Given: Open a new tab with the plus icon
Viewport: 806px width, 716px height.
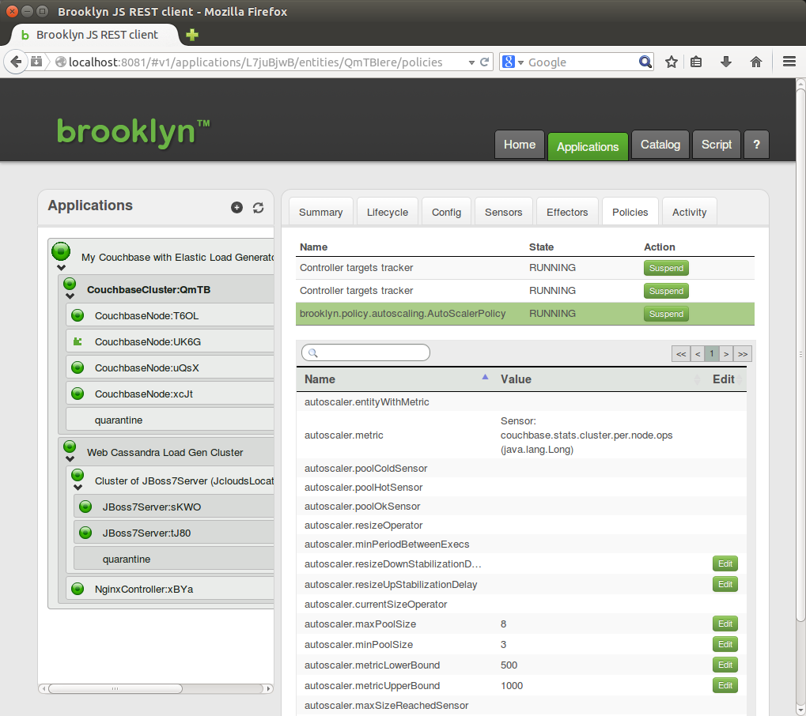Looking at the screenshot, I should (x=191, y=35).
